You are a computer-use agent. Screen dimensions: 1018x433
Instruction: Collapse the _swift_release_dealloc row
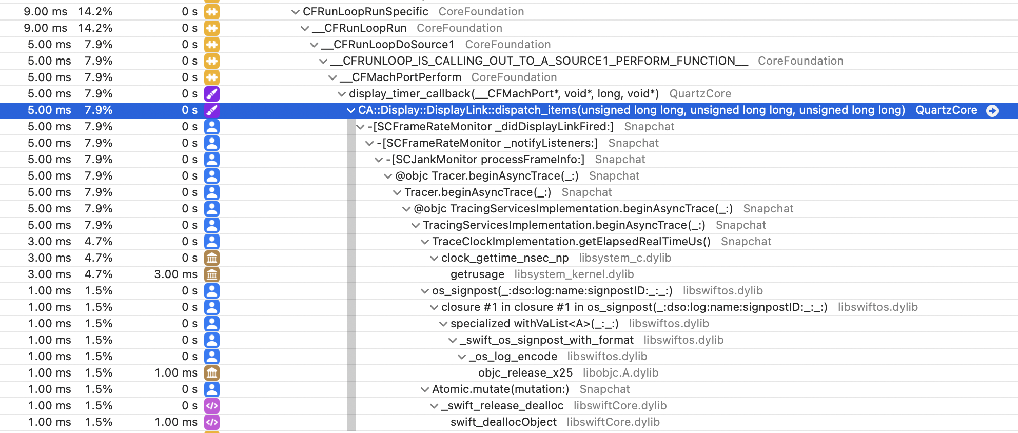(x=434, y=406)
